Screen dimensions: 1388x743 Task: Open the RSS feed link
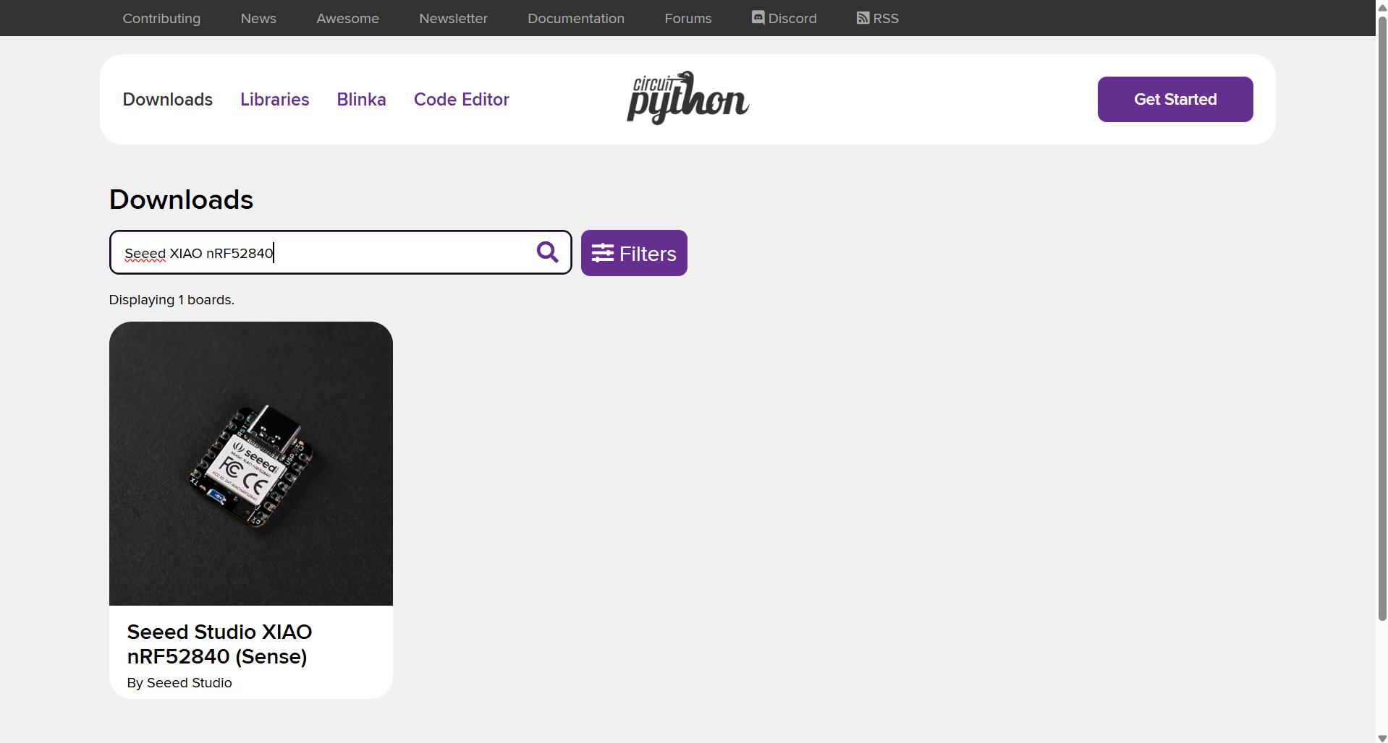click(878, 18)
